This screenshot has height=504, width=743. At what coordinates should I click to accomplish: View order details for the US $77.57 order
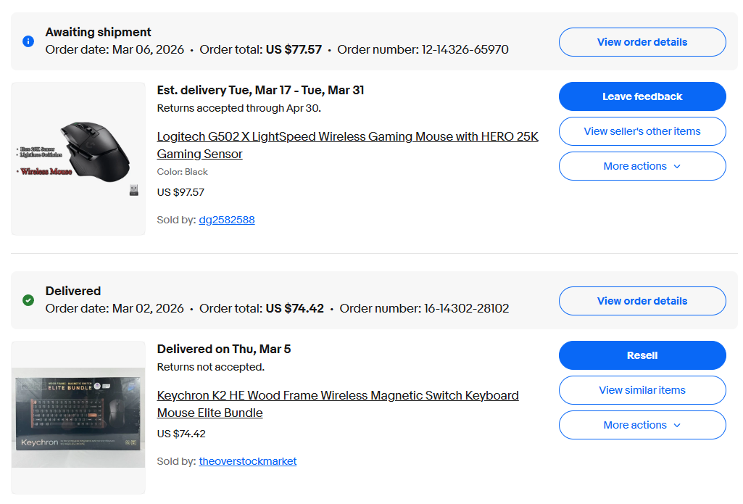642,42
